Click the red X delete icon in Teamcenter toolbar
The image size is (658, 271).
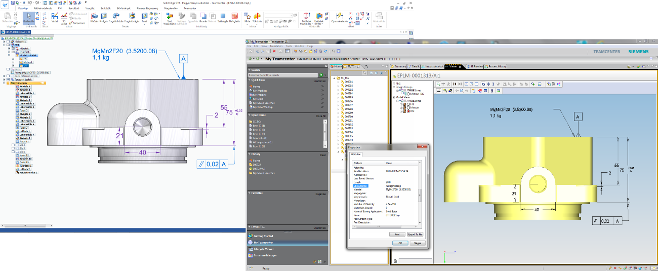click(x=274, y=51)
